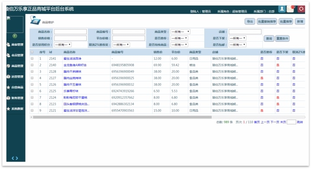The height and width of the screenshot is (169, 311).
Task: Open the 是否推荐 filter dropdown
Action: pyautogui.click(x=179, y=38)
